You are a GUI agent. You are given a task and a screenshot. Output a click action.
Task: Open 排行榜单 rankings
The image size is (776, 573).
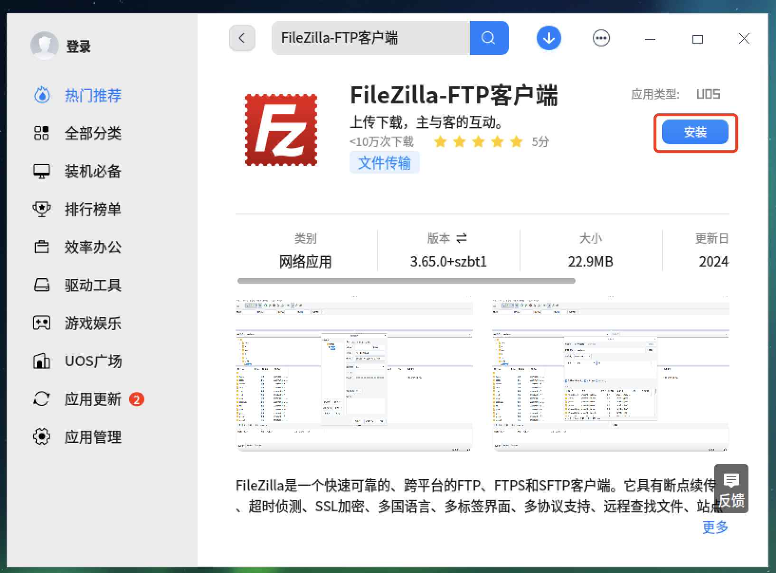(93, 209)
